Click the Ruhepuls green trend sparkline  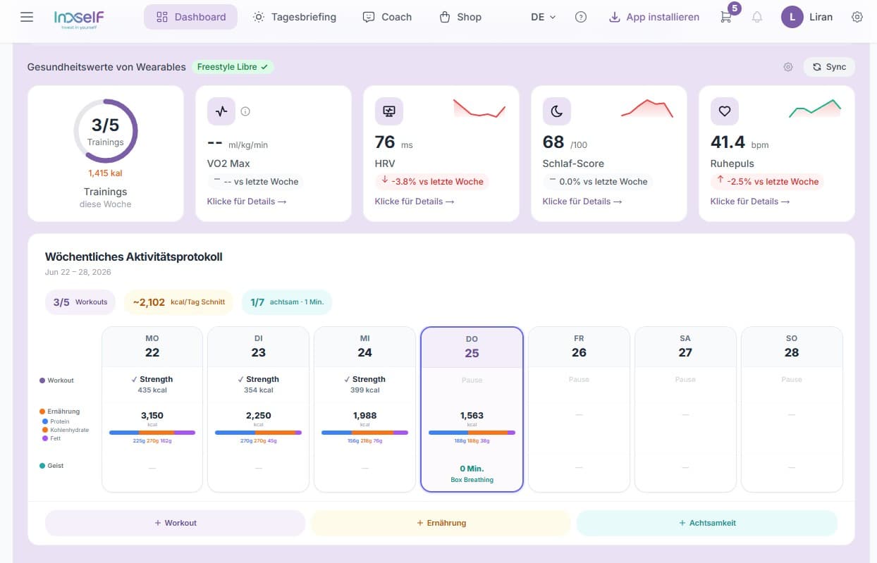tap(815, 108)
